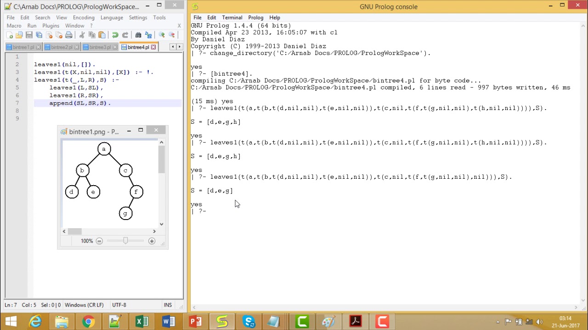Open Notepad++ Edit menu
The image size is (588, 330).
(25, 17)
